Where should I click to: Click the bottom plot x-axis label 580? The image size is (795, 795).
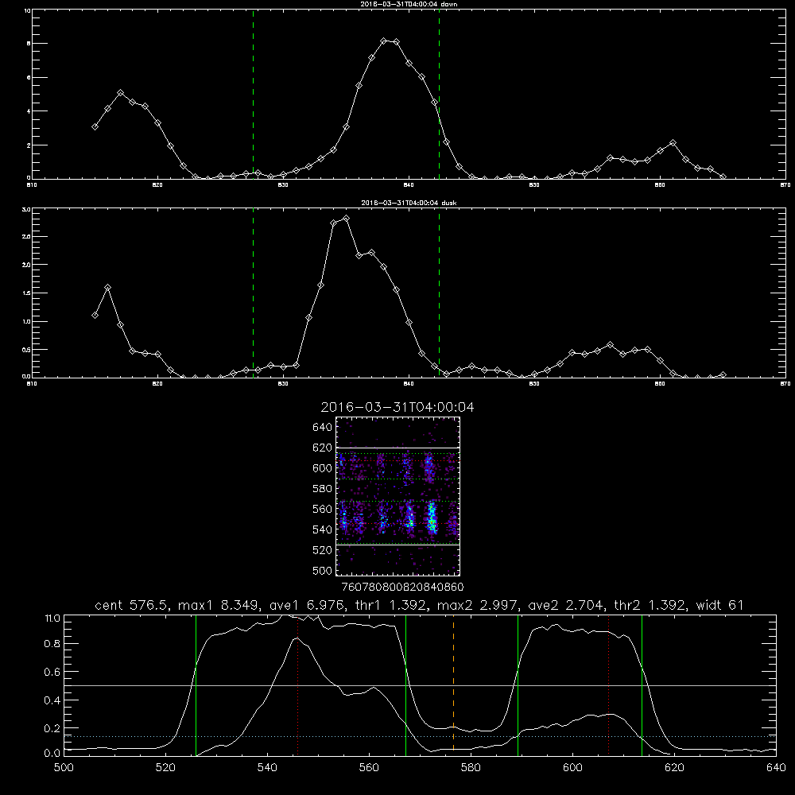click(x=471, y=768)
